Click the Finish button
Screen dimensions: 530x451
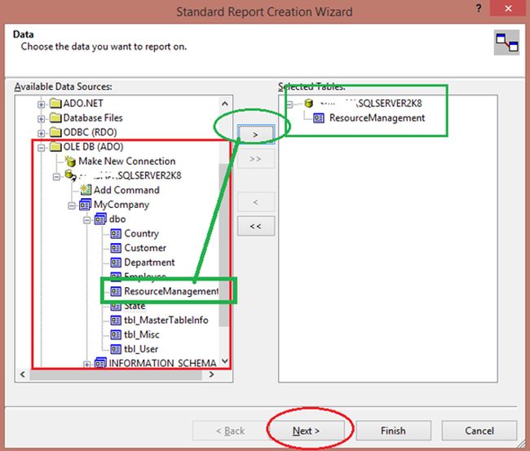click(x=393, y=431)
